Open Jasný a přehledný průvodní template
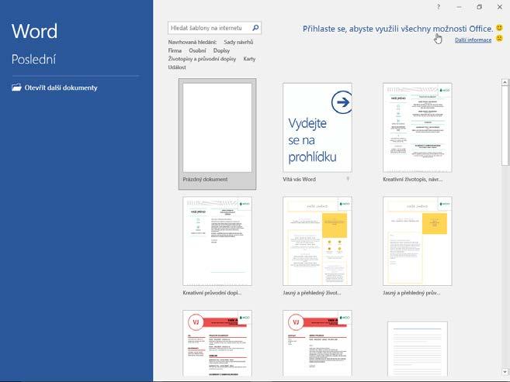This screenshot has width=510, height=382. 418,241
